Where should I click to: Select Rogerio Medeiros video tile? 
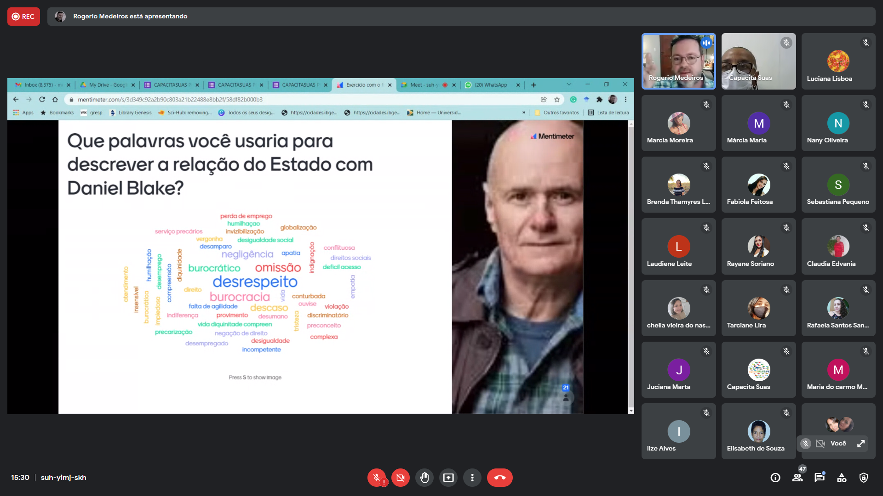(x=678, y=61)
